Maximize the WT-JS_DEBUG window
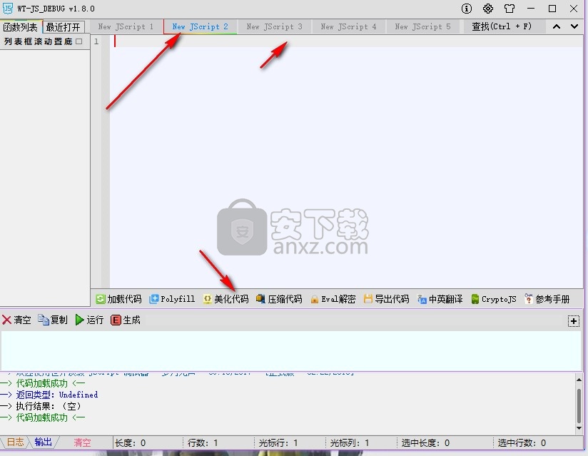This screenshot has width=588, height=456. coord(552,9)
